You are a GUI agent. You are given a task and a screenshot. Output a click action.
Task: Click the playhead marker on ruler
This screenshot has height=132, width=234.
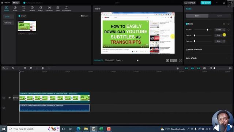[x=19, y=72]
